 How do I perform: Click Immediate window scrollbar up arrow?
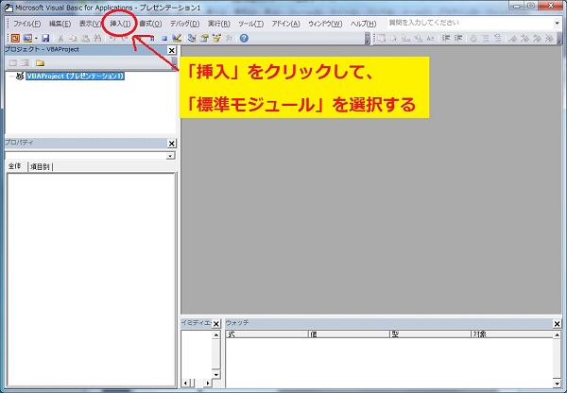click(x=215, y=335)
